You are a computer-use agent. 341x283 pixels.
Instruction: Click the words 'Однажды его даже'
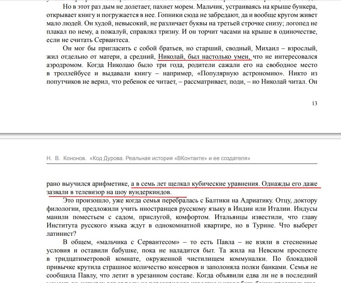coord(290,184)
